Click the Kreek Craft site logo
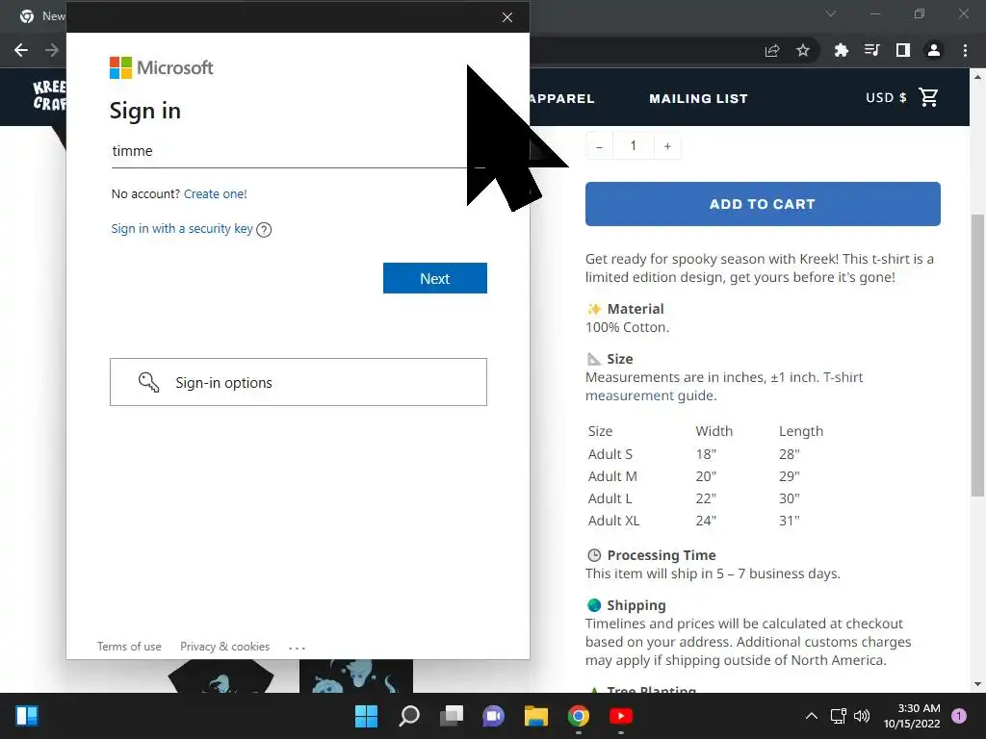 tap(49, 95)
